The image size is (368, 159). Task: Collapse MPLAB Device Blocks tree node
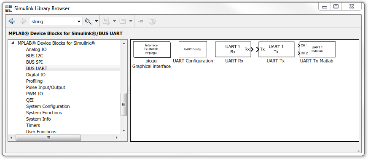[x=13, y=43]
